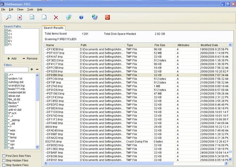
Task: Click the recycle bin toolbar icon
Action: tap(68, 17)
